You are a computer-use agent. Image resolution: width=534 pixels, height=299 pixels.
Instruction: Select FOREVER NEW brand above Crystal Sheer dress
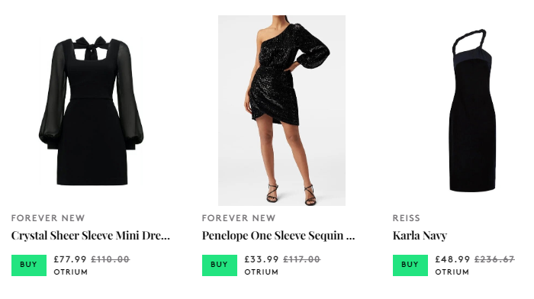click(x=48, y=218)
